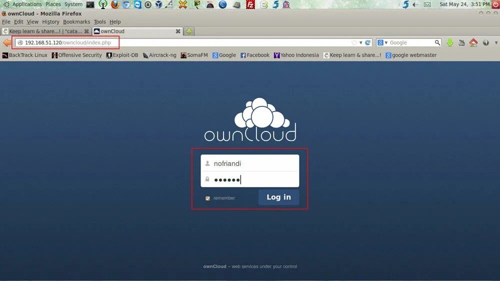Close the ownCloud tab
Image resolution: width=500 pixels, height=281 pixels.
click(x=178, y=31)
